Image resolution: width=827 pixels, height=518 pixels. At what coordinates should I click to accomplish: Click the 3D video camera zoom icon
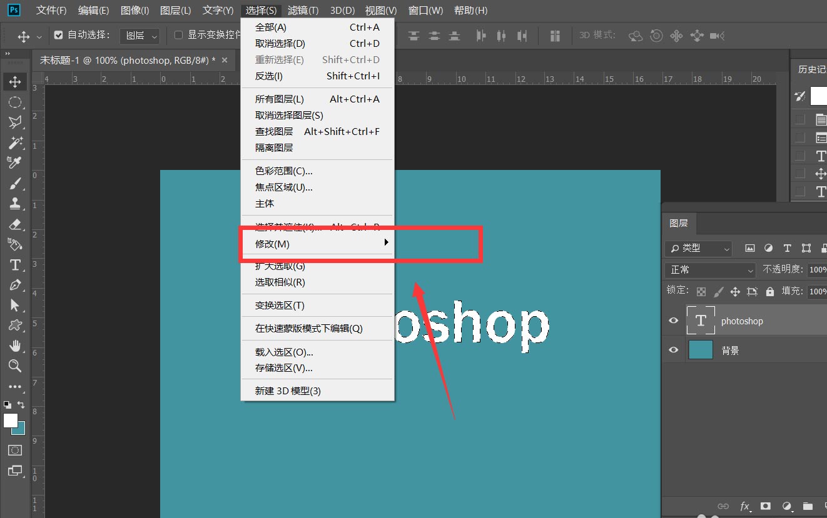[718, 36]
